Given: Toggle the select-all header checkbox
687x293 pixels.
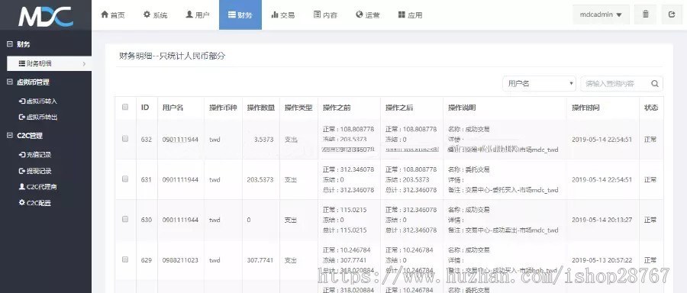Looking at the screenshot, I should [x=125, y=107].
